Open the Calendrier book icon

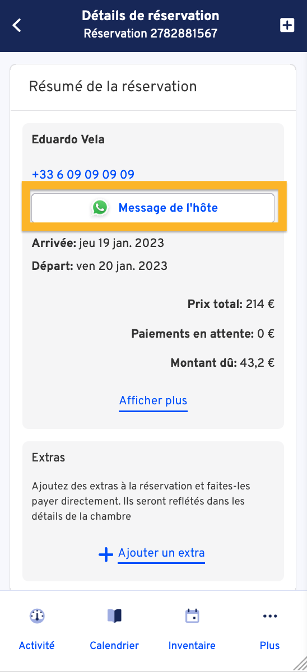(114, 616)
